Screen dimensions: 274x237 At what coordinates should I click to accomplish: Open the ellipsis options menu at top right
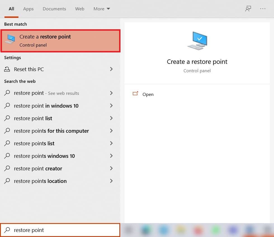(x=263, y=9)
